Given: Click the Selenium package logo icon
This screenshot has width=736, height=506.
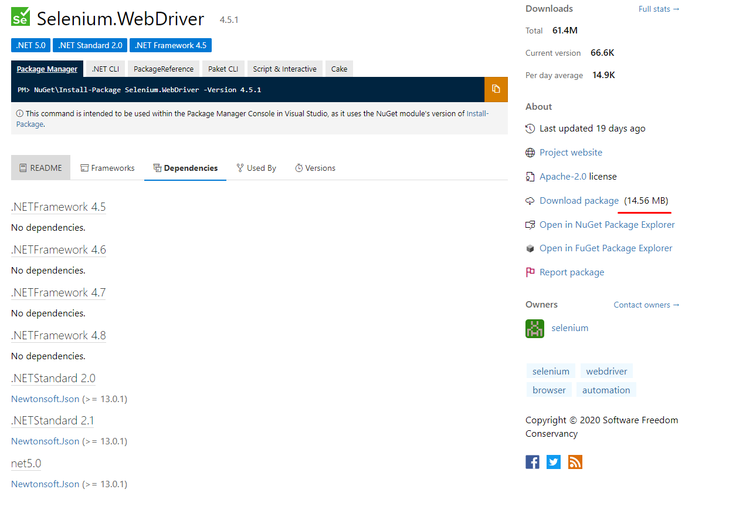Looking at the screenshot, I should (21, 16).
